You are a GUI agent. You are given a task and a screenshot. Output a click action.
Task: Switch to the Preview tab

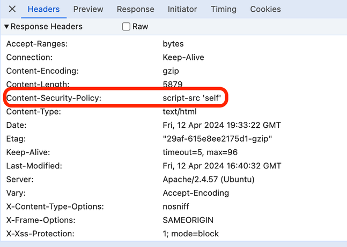88,9
